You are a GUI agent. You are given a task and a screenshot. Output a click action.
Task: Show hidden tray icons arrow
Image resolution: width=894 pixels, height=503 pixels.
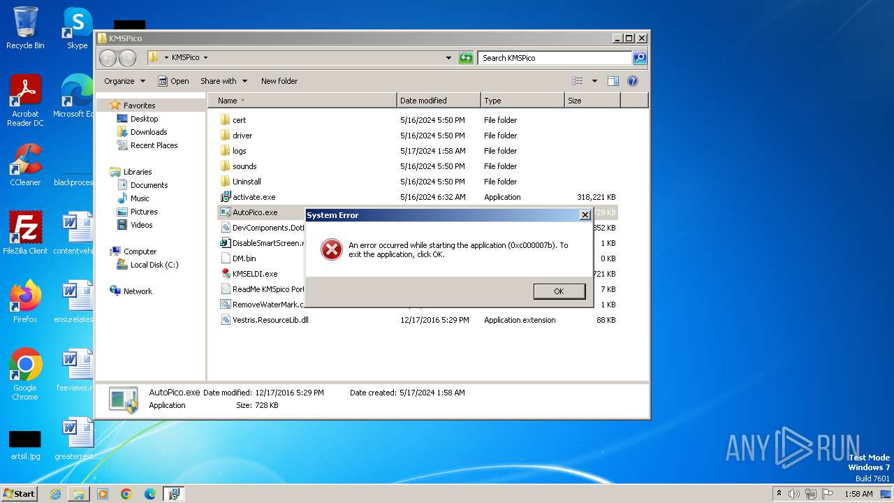pyautogui.click(x=779, y=494)
